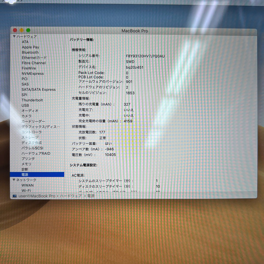Click the manufacturer value SWD
The width and height of the screenshot is (264, 264).
(130, 62)
